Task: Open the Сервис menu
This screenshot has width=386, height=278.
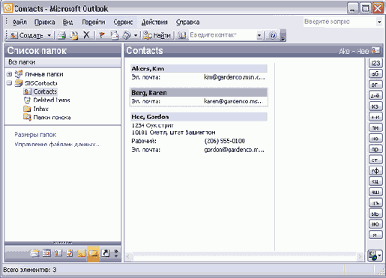Action: point(123,22)
